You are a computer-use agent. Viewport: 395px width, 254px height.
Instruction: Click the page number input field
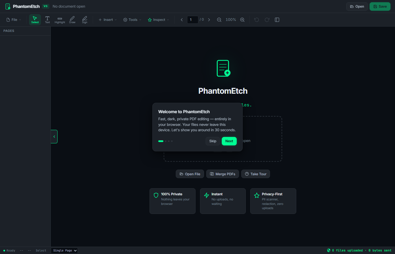click(193, 19)
